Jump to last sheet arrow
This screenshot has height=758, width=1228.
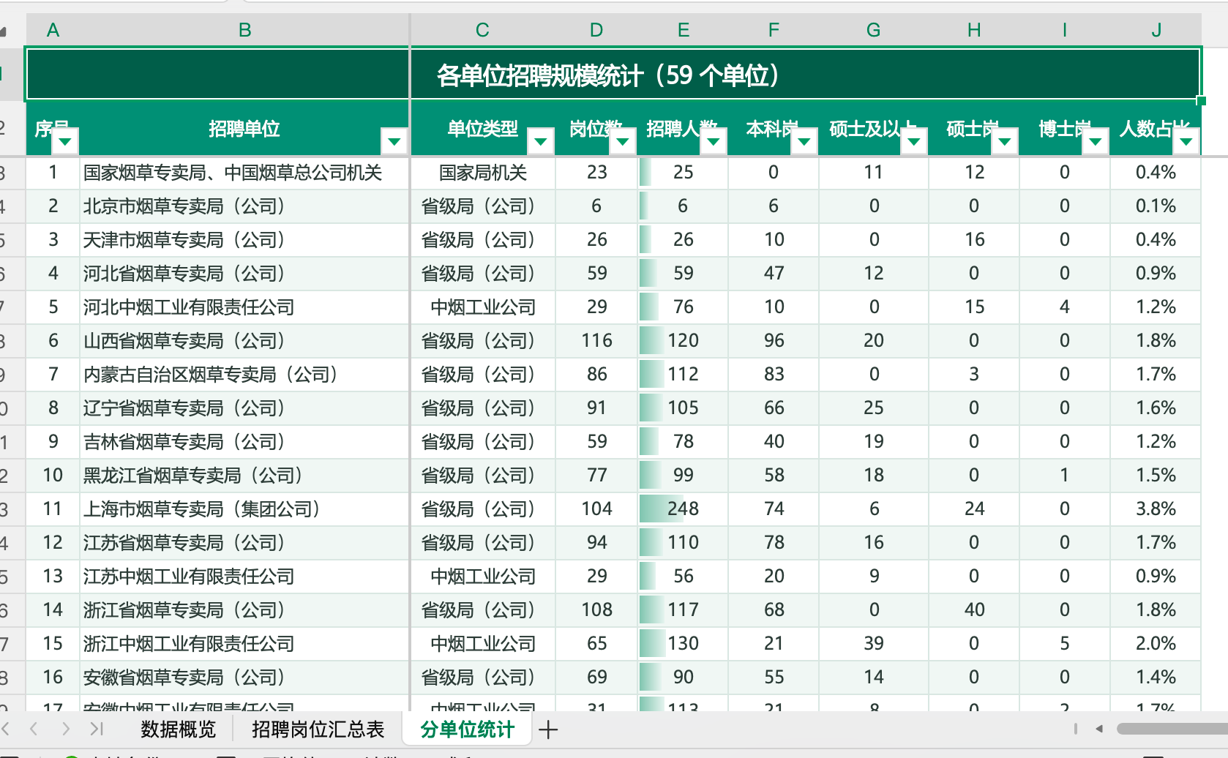pos(97,729)
